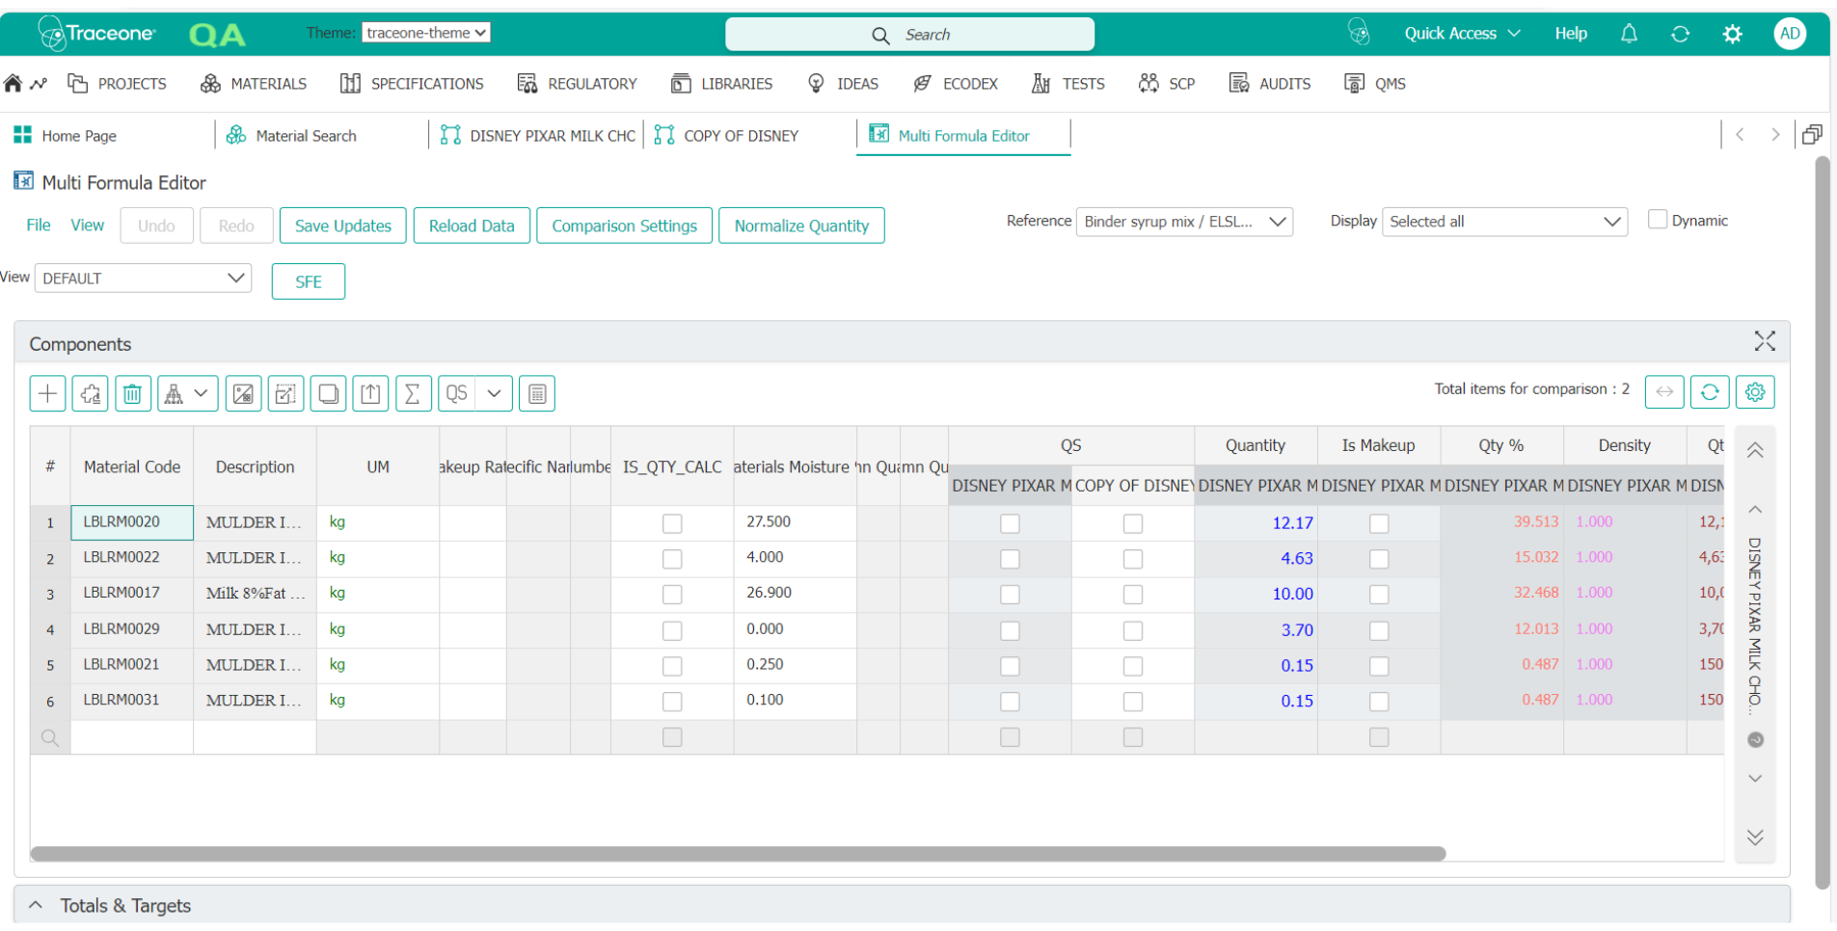Viewport: 1837px width, 931px height.
Task: Open notifications bell icon
Action: coord(1629,34)
